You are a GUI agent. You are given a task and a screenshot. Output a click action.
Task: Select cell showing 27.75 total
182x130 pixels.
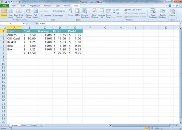tap(60, 53)
